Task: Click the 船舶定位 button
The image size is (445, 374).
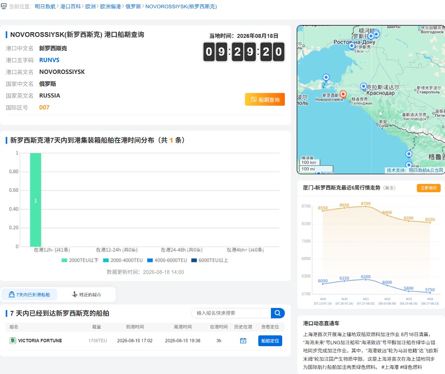Action: (270, 341)
